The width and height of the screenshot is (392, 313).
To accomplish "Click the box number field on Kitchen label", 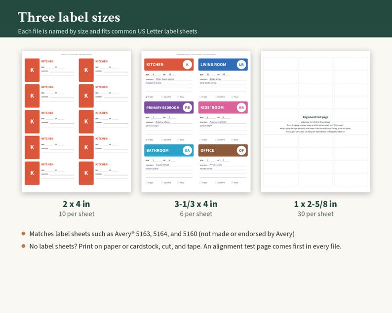I will coord(156,74).
